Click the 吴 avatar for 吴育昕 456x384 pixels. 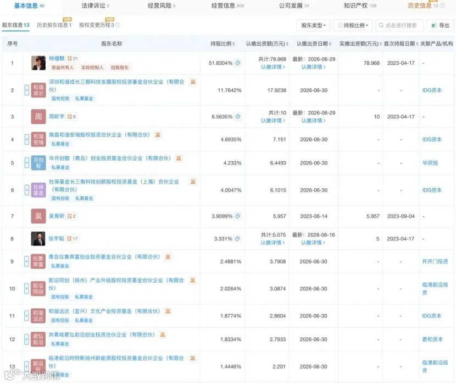(x=38, y=216)
